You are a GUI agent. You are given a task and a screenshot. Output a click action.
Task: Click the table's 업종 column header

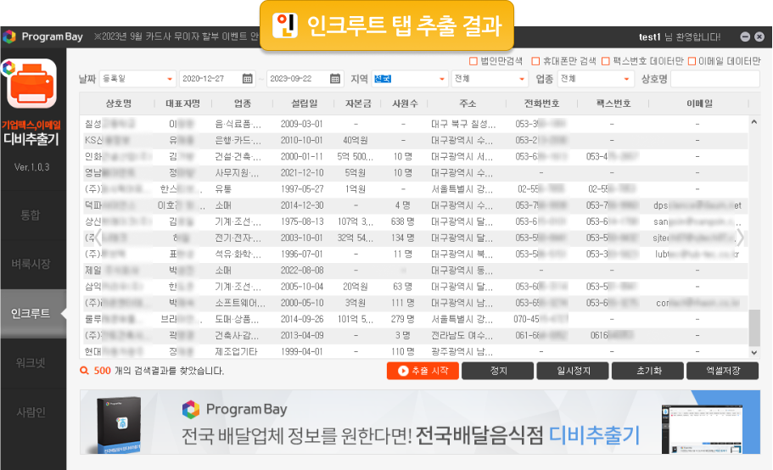click(242, 104)
